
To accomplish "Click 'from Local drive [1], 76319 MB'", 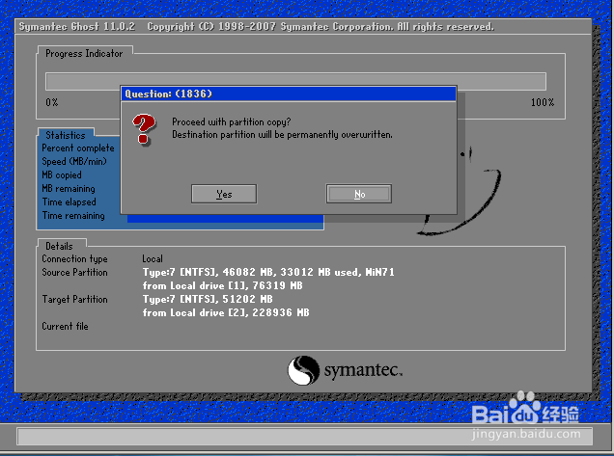I will [x=222, y=285].
